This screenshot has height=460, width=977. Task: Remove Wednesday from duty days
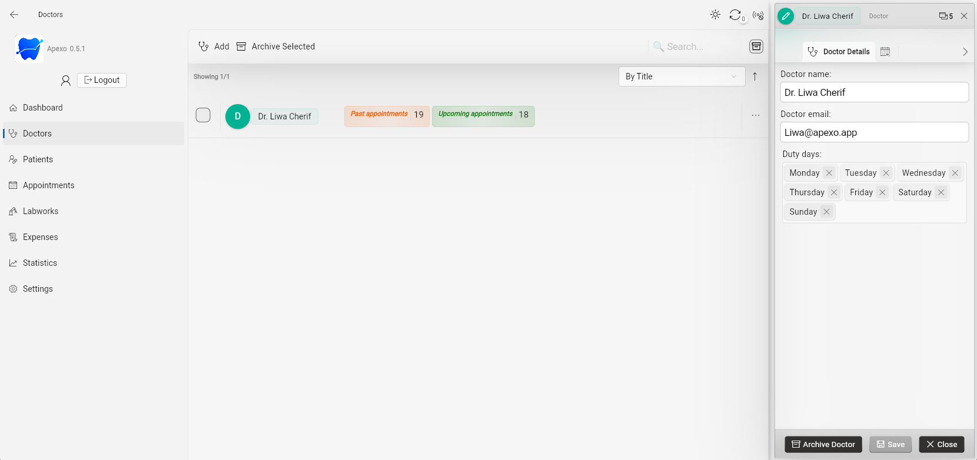(955, 173)
